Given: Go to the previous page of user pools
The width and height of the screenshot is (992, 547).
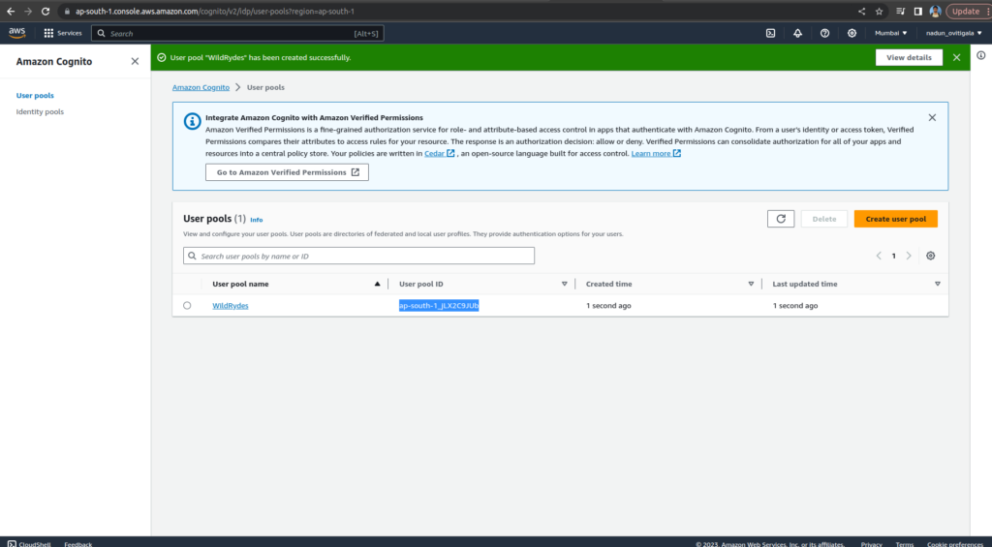Looking at the screenshot, I should [879, 257].
